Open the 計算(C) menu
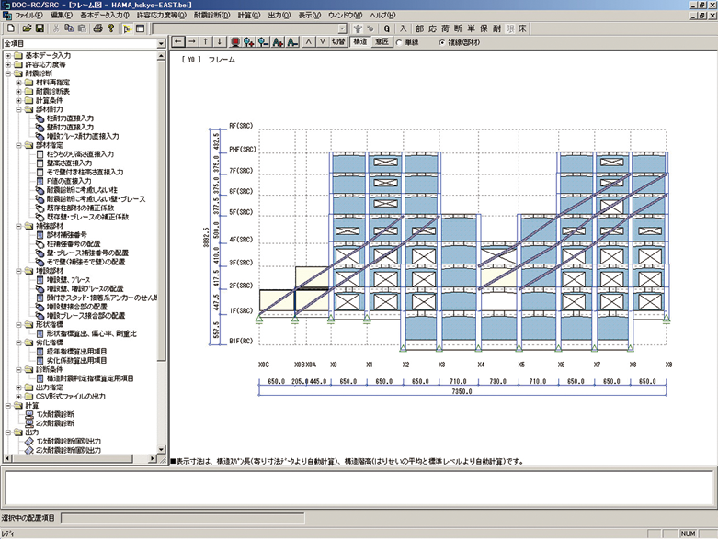The height and width of the screenshot is (539, 718). [248, 15]
